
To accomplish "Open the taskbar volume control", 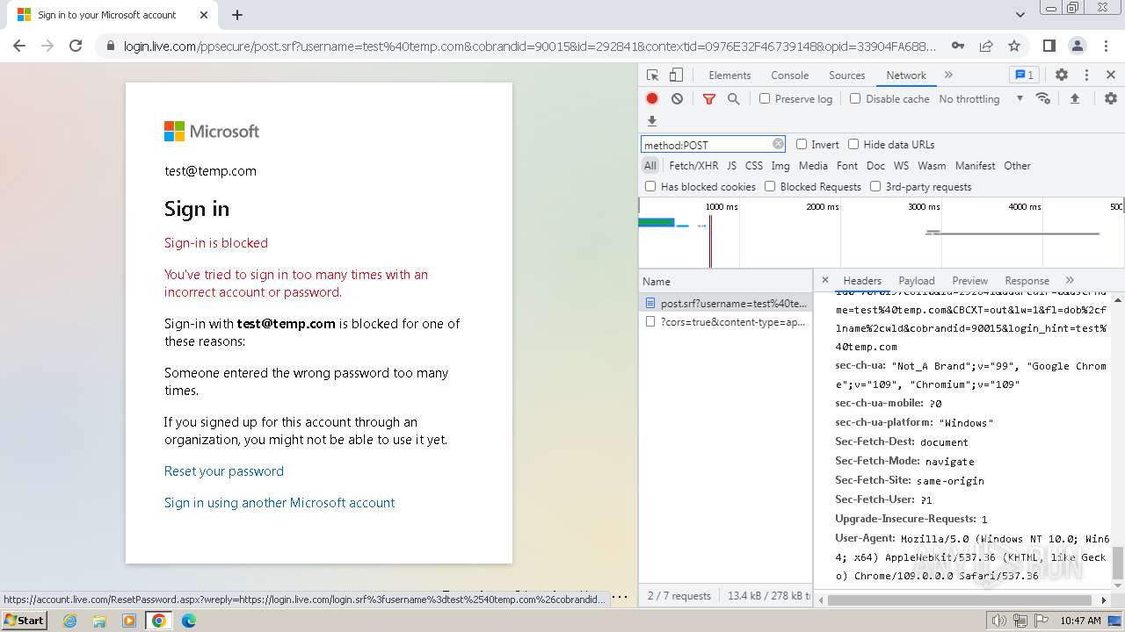I will pos(998,621).
